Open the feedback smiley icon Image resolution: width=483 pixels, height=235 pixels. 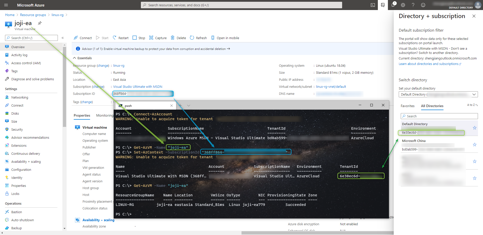[423, 5]
